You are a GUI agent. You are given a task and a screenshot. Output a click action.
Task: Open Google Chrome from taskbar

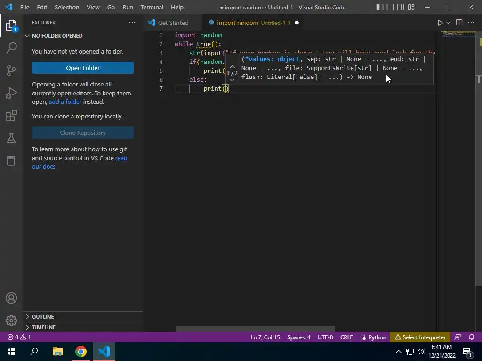coord(81,352)
